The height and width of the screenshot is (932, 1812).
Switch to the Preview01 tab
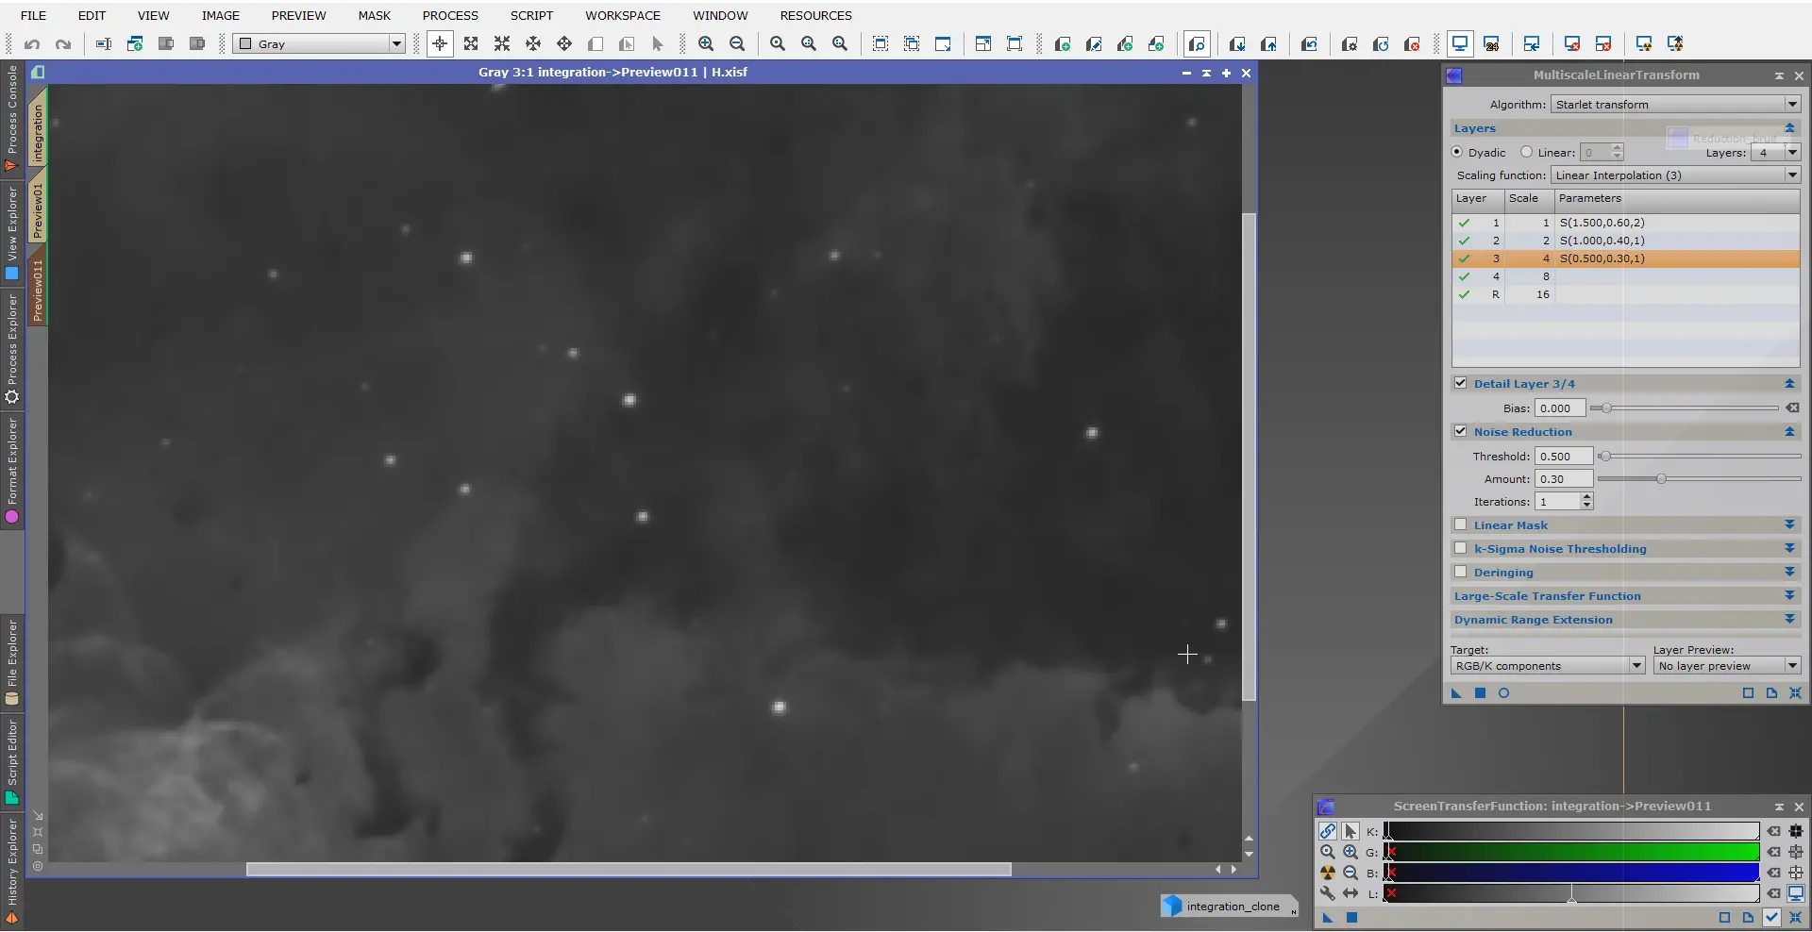[38, 209]
